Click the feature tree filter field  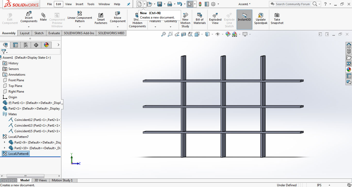point(30,51)
